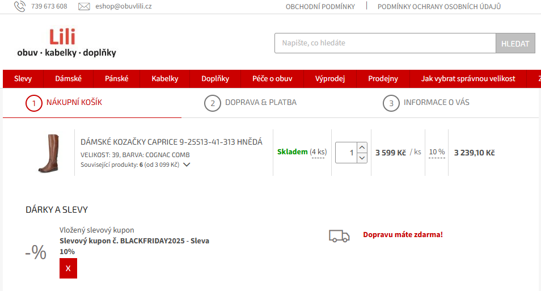The width and height of the screenshot is (541, 291).
Task: Increase boot quantity with up arrow
Action: 362,147
